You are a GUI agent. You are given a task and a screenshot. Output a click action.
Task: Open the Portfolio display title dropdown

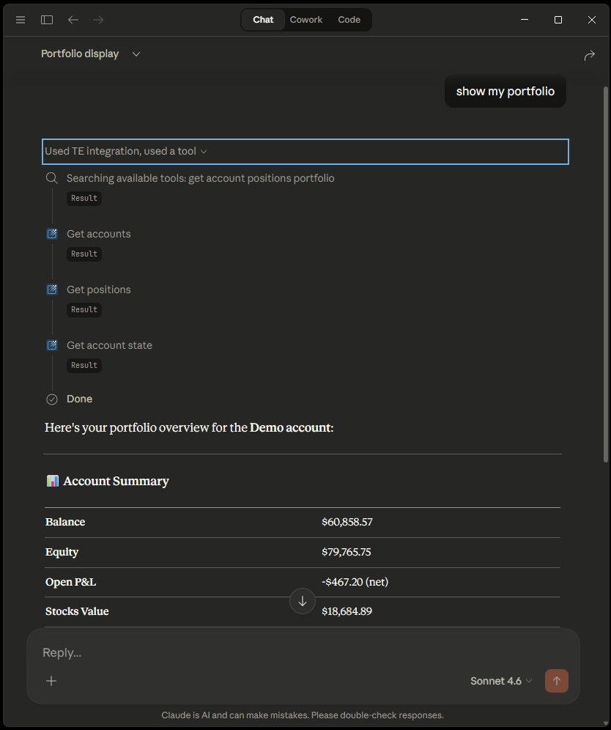click(x=136, y=54)
